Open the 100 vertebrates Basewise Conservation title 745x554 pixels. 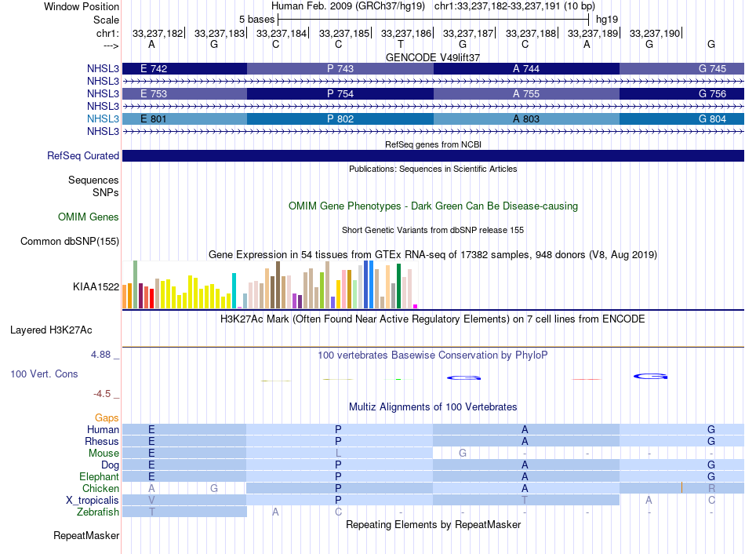pos(433,355)
